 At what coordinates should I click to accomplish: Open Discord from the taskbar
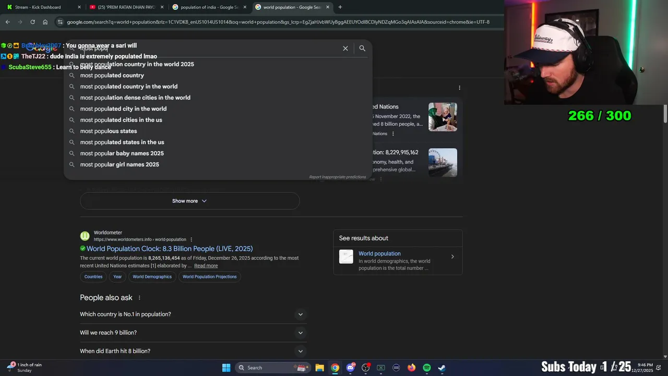point(351,368)
